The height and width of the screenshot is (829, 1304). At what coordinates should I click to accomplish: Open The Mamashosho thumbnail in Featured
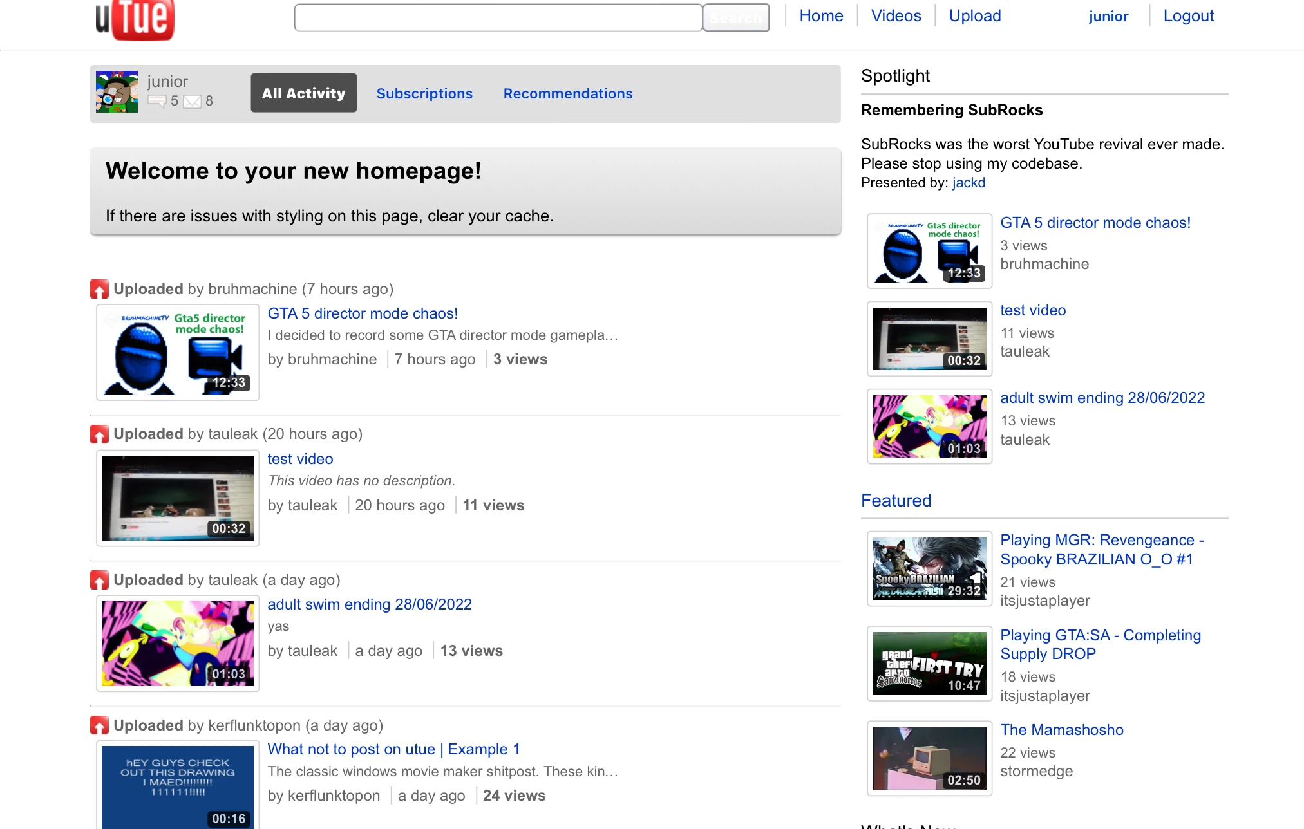tap(929, 758)
